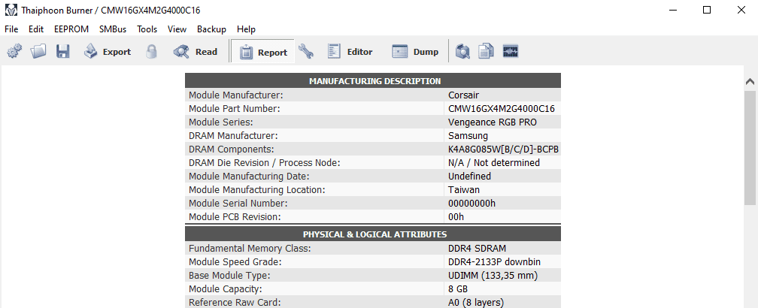Click the Base Module Type label
Viewport: 758px width, 308px height.
[x=229, y=276]
